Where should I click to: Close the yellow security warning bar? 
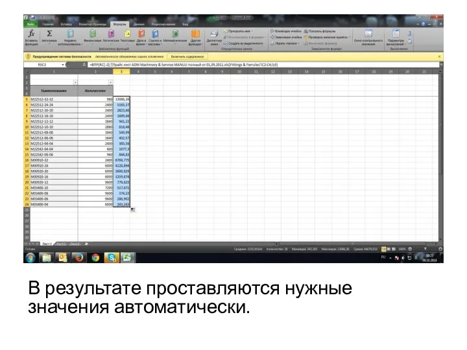pos(439,56)
